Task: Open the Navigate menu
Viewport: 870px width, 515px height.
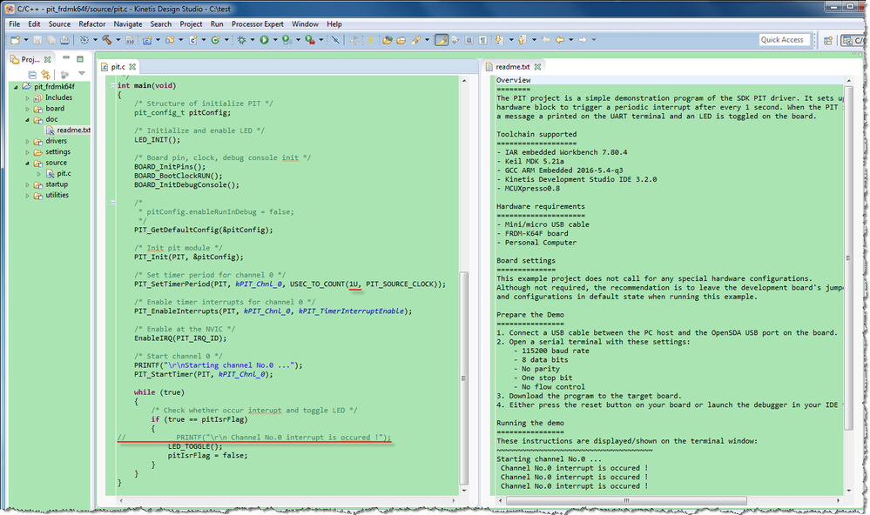Action: click(x=128, y=23)
